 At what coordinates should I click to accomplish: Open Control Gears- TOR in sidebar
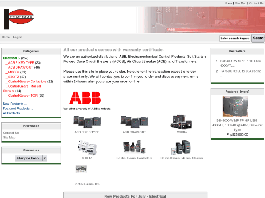[x=23, y=96]
